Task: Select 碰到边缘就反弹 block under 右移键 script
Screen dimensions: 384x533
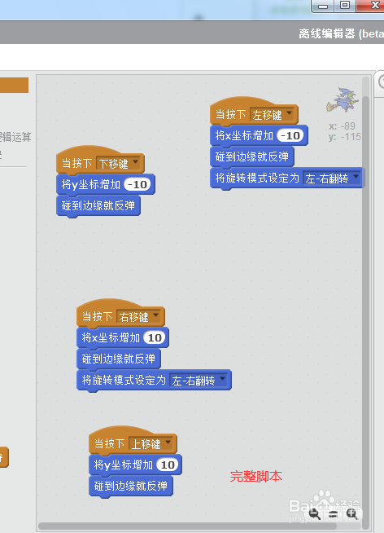Action: (119, 359)
